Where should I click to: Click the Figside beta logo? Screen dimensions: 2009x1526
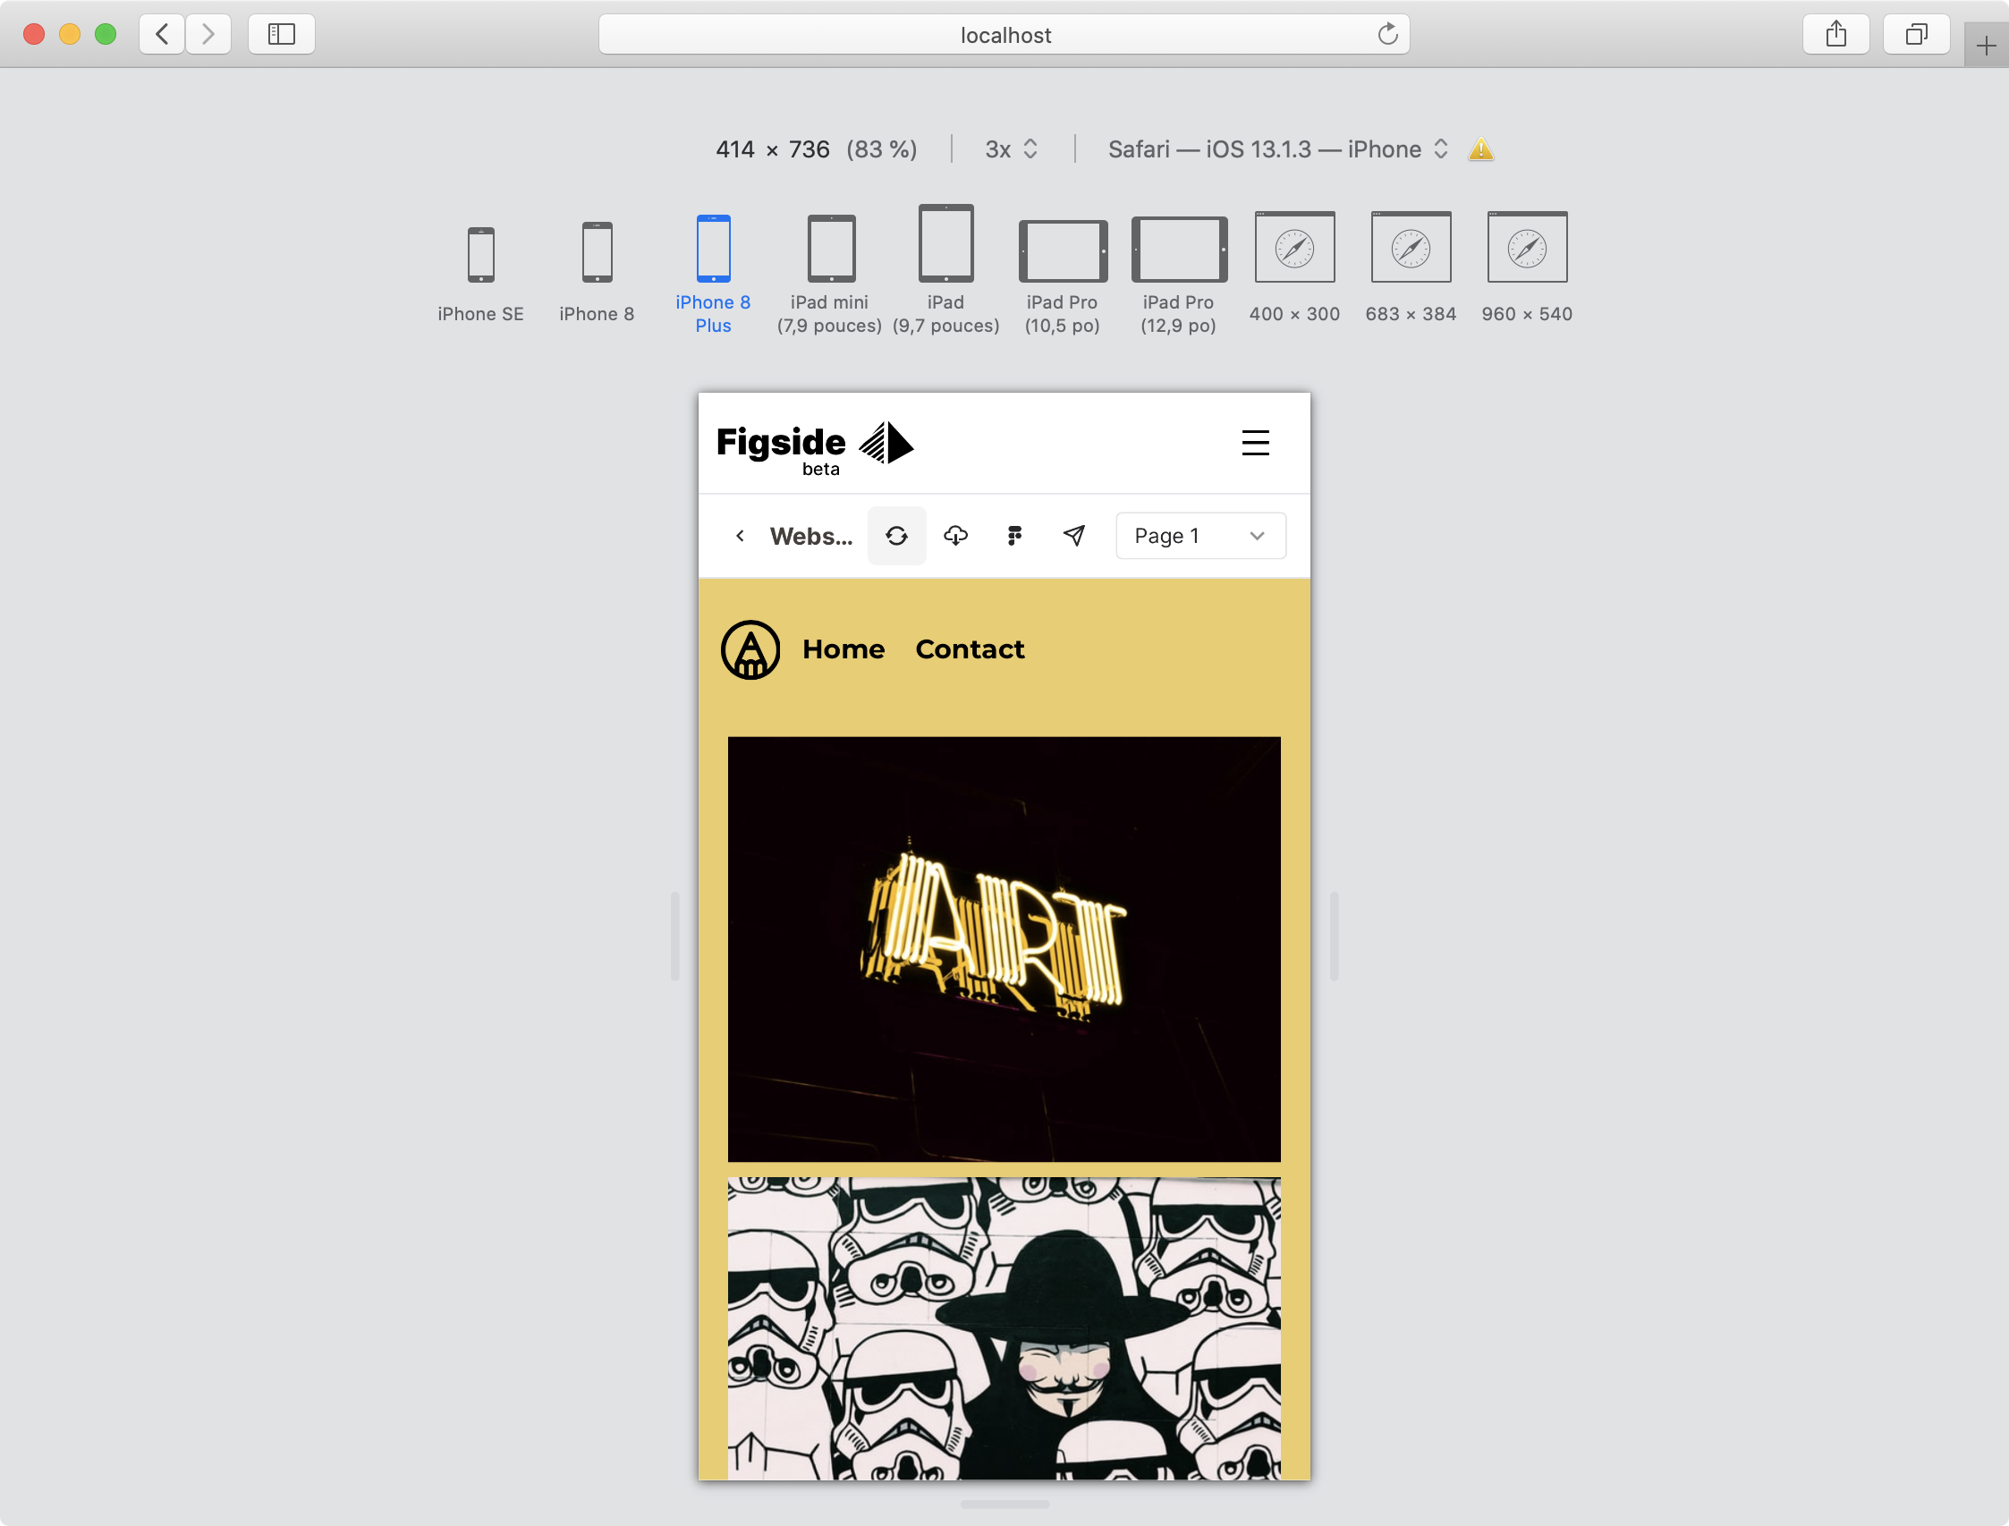click(815, 448)
